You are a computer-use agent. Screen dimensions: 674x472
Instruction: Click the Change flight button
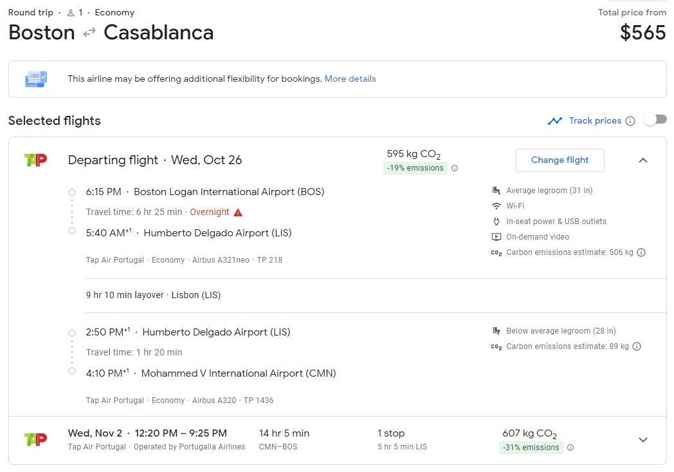coord(560,160)
